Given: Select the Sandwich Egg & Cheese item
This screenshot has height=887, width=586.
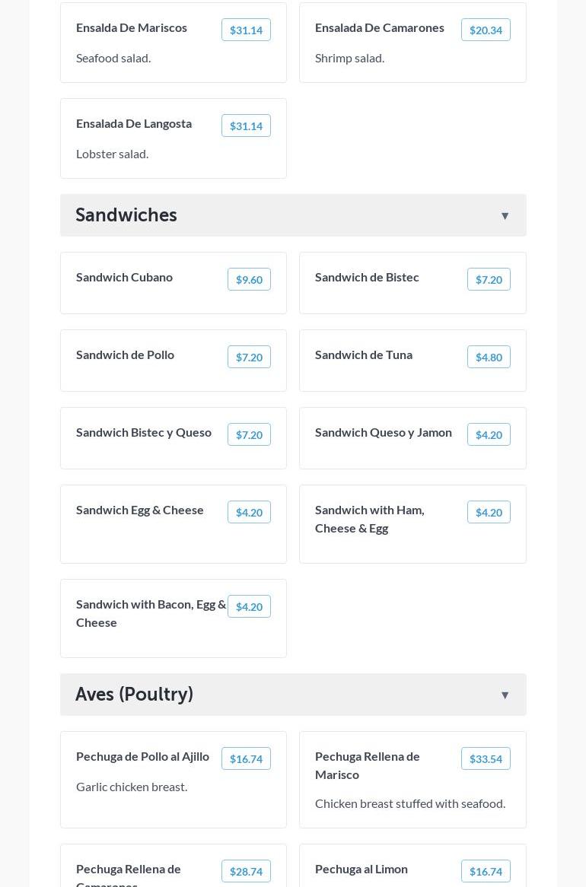Looking at the screenshot, I should pos(140,510).
